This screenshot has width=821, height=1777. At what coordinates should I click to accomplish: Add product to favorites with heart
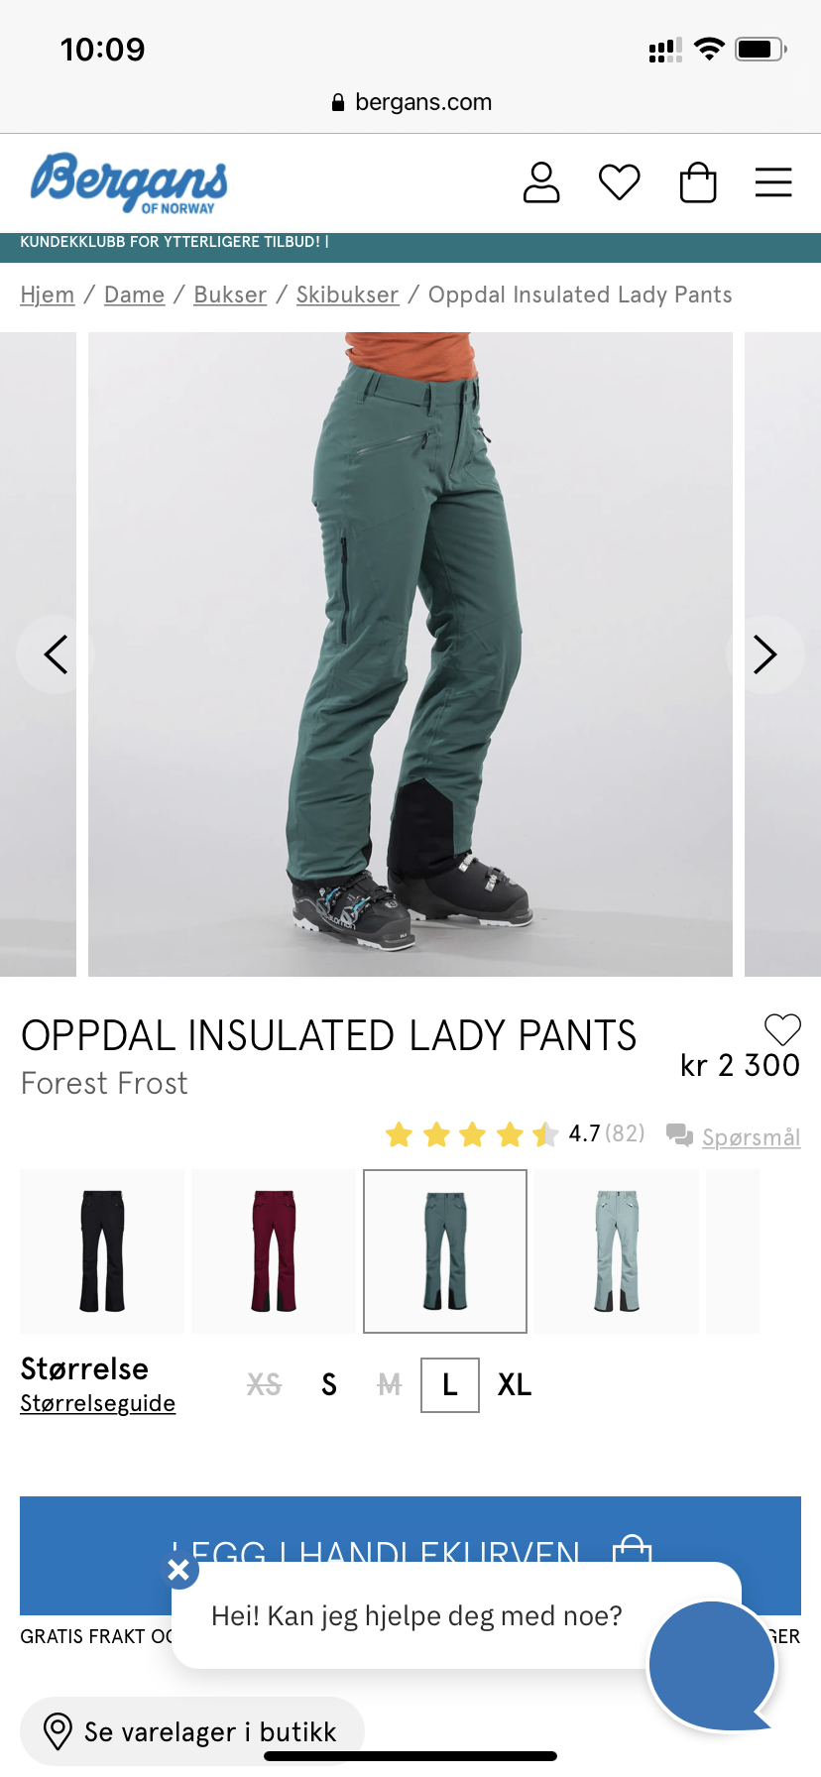click(782, 1029)
